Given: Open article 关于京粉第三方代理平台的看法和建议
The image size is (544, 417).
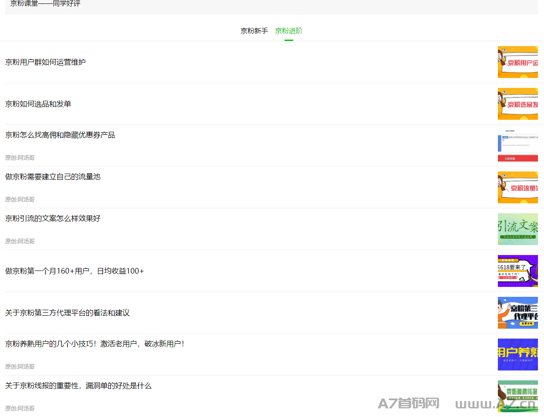Looking at the screenshot, I should tap(67, 313).
